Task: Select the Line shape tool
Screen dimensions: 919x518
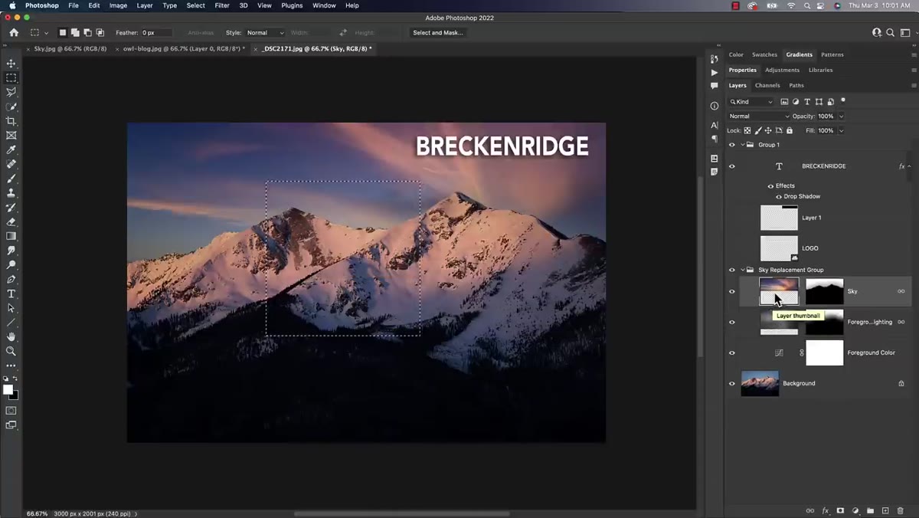Action: pyautogui.click(x=11, y=323)
